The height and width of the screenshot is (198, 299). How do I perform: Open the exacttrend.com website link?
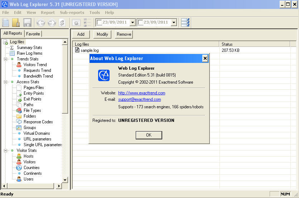(141, 93)
